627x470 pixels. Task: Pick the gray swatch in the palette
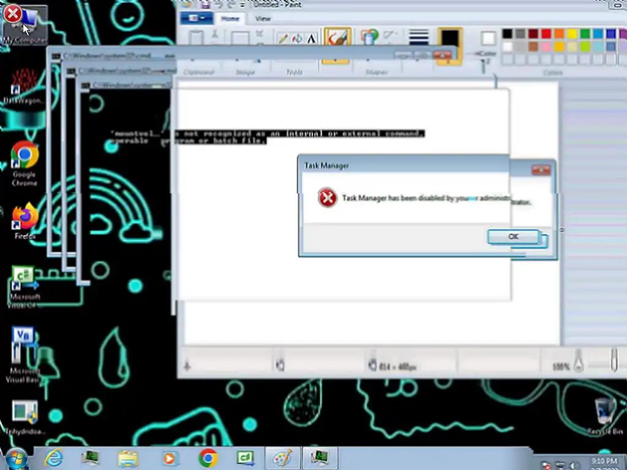(x=520, y=34)
